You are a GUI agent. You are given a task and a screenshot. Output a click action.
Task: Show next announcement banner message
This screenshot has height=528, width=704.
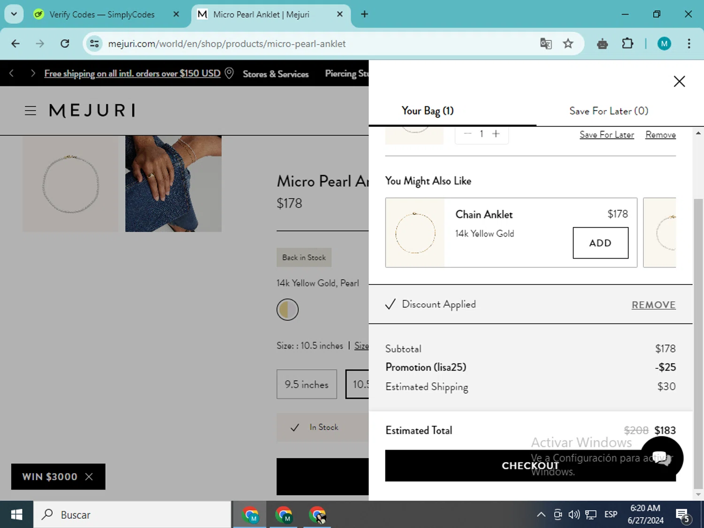32,73
